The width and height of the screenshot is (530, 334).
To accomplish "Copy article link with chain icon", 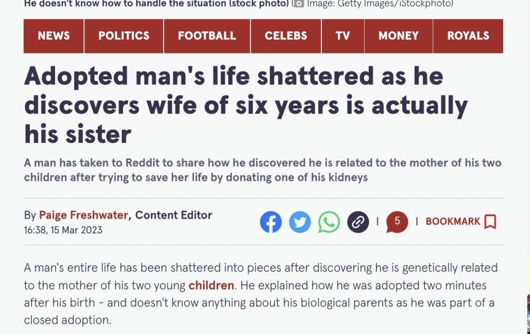I will pos(358,222).
